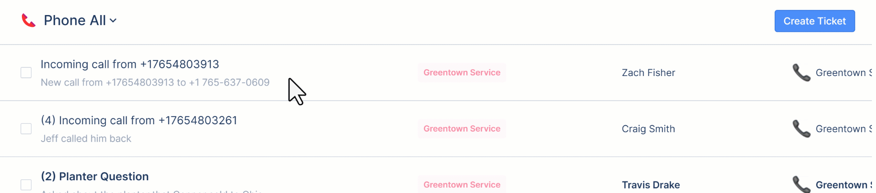Open ticket Incoming call from +17654803913
Screen dimensions: 876x193
point(130,64)
